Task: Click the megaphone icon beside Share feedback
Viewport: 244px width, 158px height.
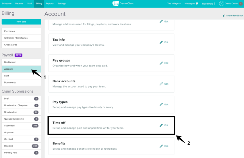Action: click(x=224, y=16)
